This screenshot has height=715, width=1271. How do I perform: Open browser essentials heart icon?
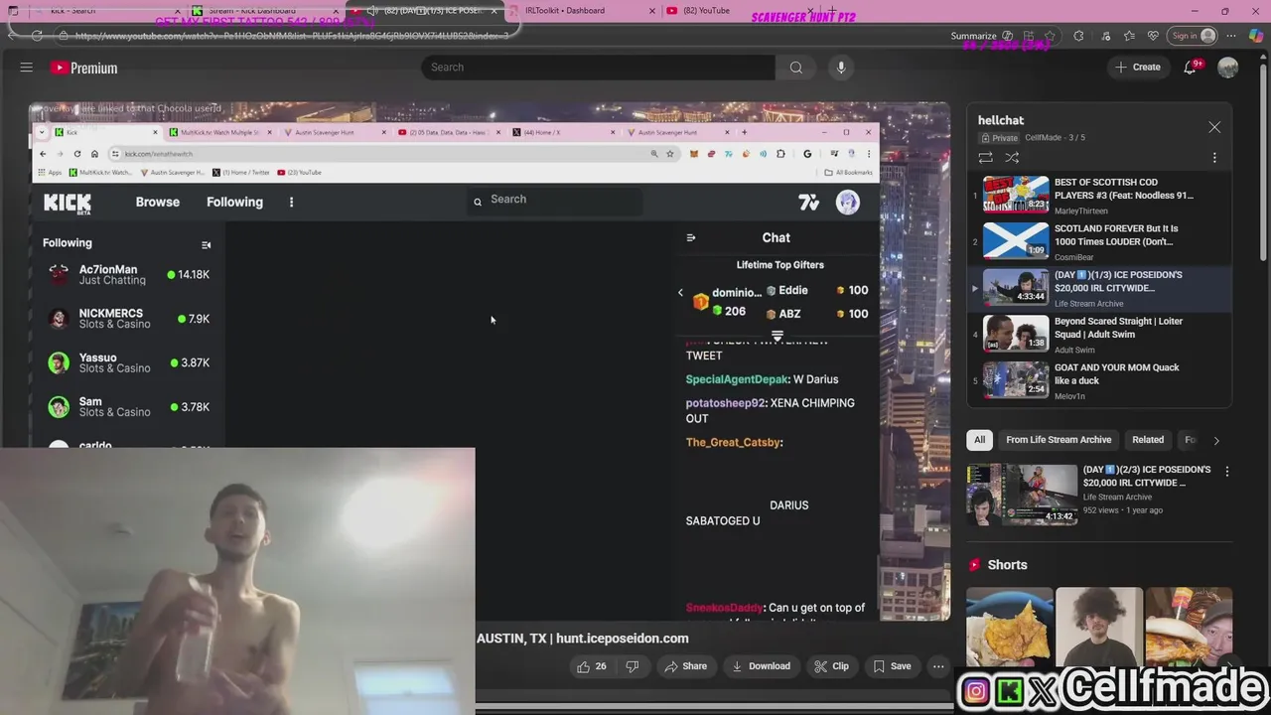coord(1153,36)
